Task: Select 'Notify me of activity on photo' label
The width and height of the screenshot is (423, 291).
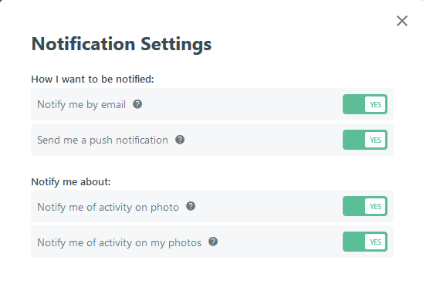Action: click(108, 207)
